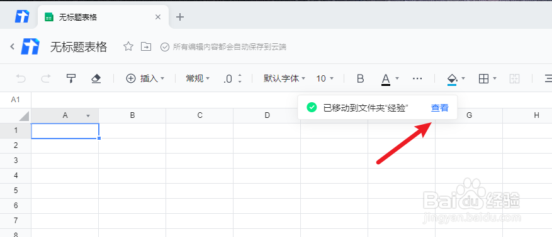Select the format painter tool

click(x=71, y=78)
